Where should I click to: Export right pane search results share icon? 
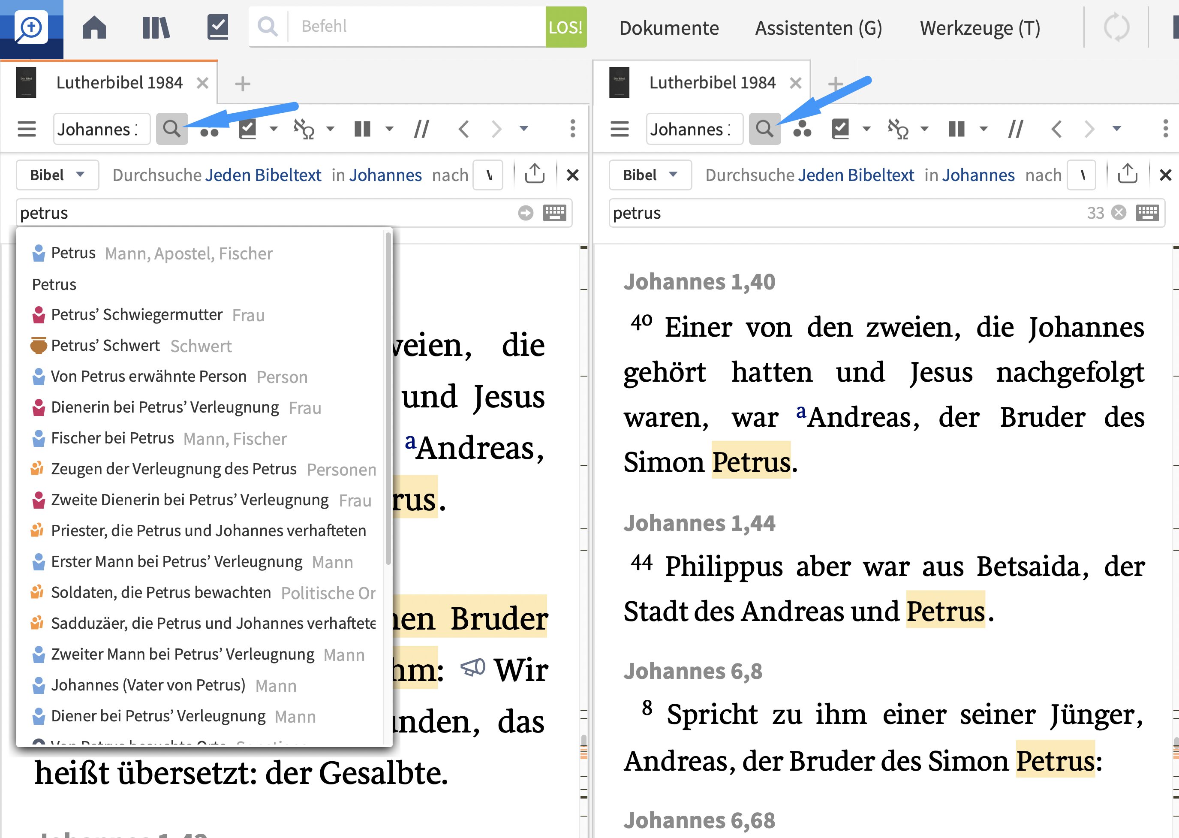click(x=1128, y=174)
